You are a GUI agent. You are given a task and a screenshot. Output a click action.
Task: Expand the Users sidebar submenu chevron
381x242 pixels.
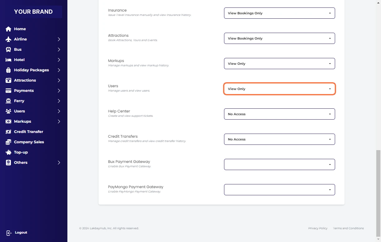coord(59,111)
